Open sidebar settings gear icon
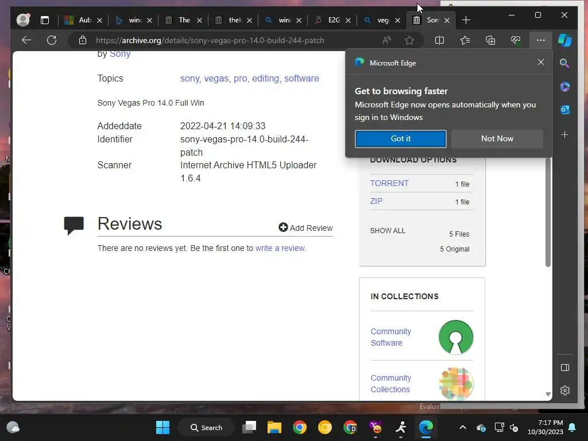 click(565, 390)
